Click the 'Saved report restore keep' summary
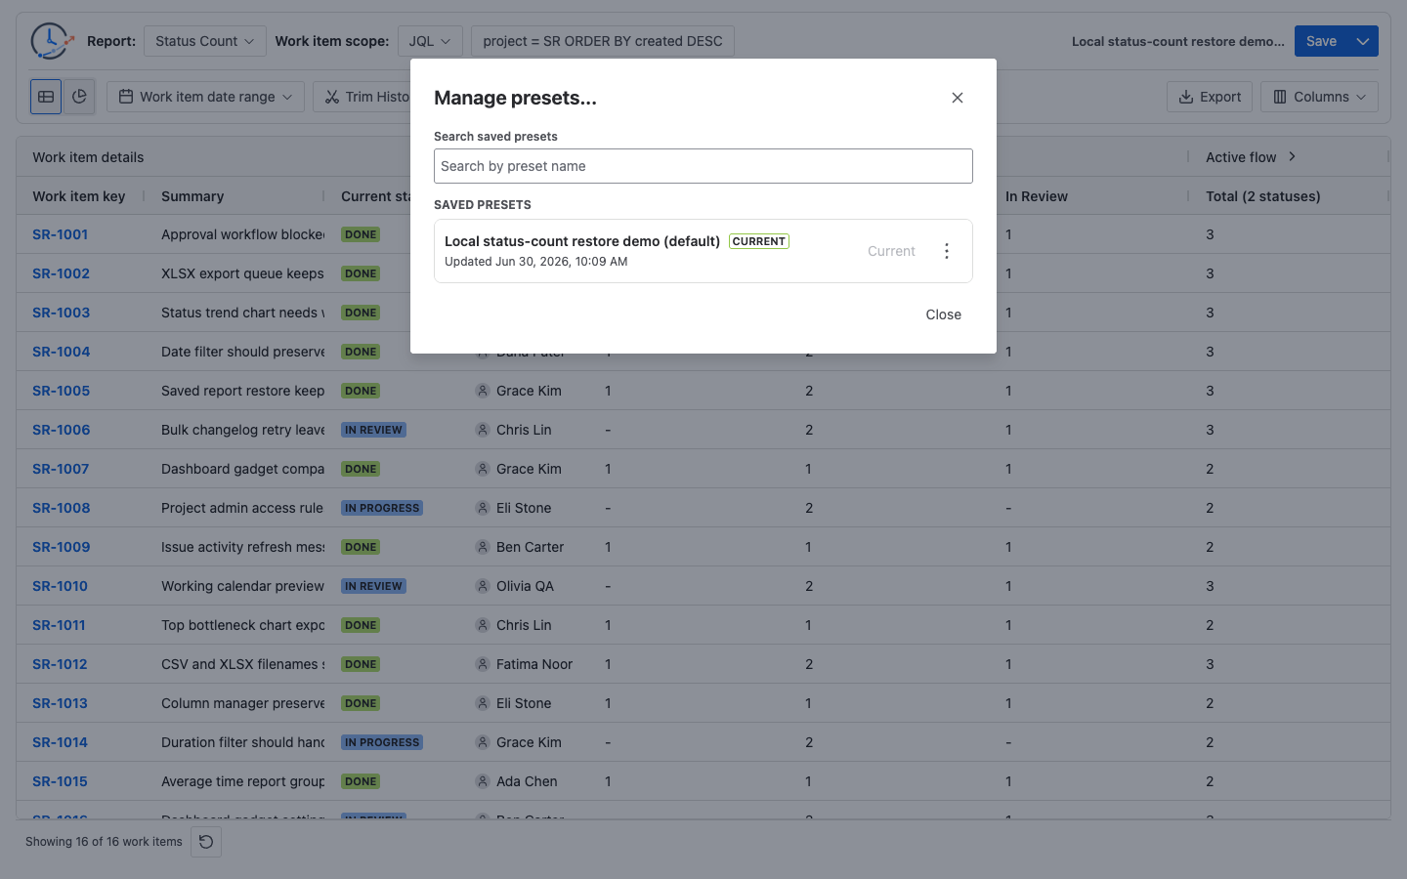Screen dimensions: 1407x879 (242, 391)
